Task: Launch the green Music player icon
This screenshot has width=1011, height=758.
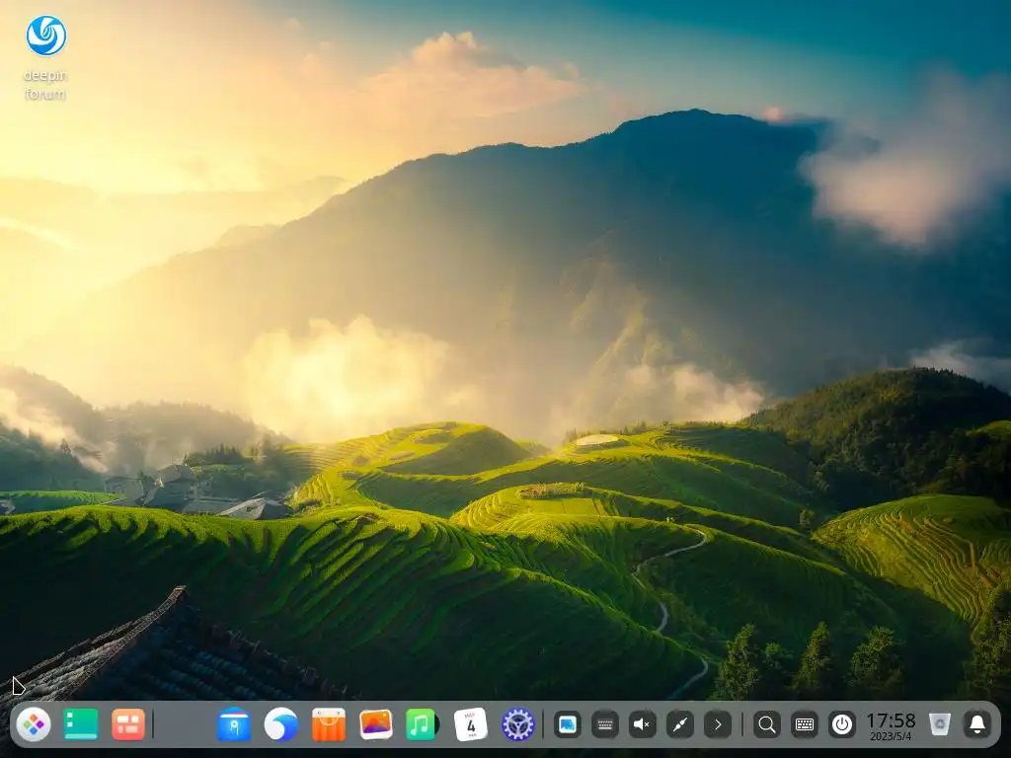Action: (423, 724)
